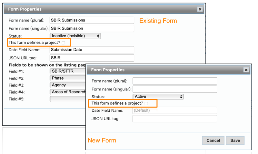Click the (Default) Date Field Name input
Viewport: 258px width, 154px height.
(x=174, y=110)
